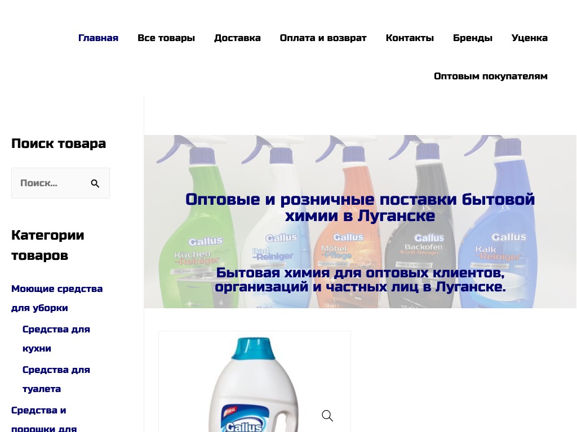Click the zoom magnifier on product image

(x=327, y=416)
